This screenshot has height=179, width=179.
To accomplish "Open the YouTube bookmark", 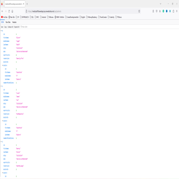I will click(x=4, y=17).
